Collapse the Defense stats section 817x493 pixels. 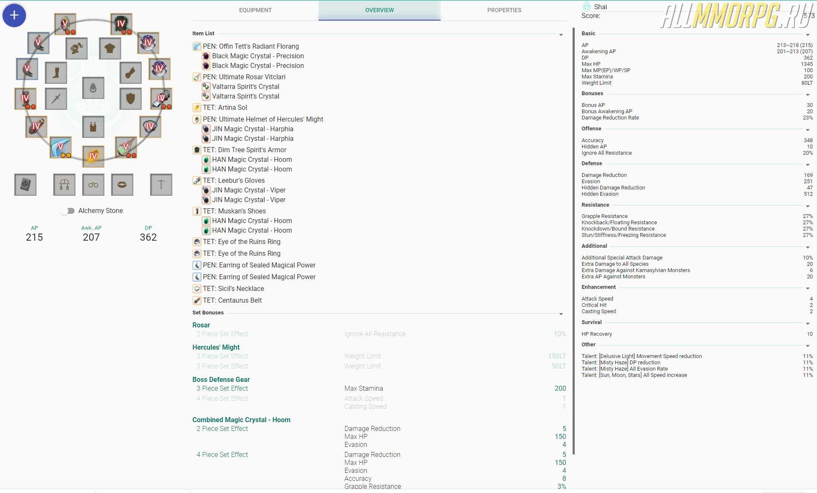click(x=808, y=165)
